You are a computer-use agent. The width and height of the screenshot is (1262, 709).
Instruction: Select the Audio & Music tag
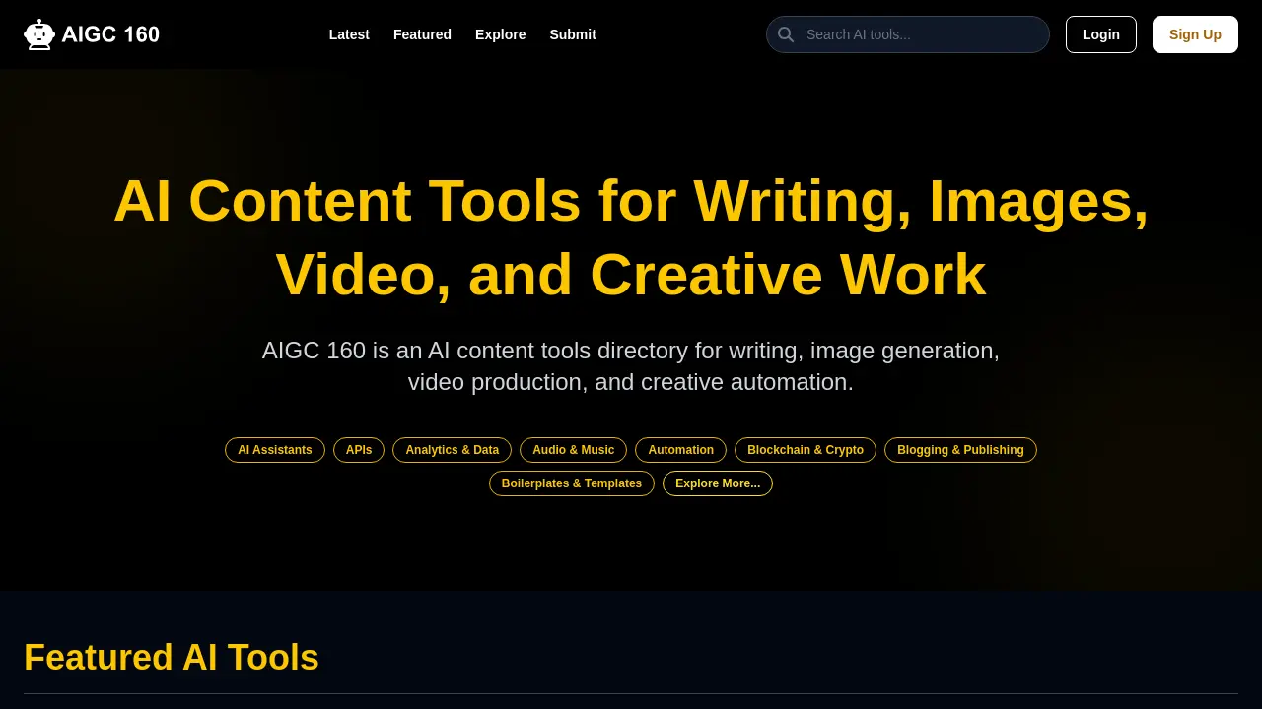574,450
